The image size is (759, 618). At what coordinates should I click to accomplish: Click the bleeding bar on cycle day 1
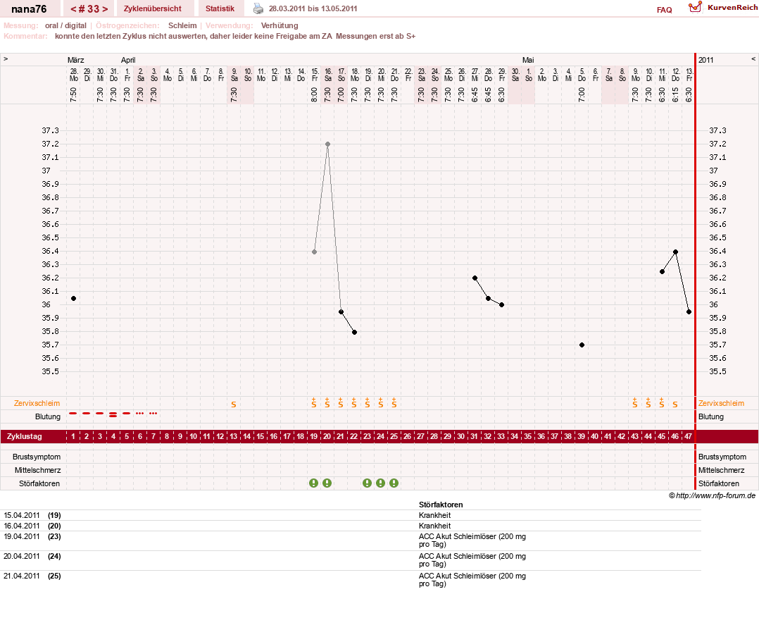coord(73,413)
